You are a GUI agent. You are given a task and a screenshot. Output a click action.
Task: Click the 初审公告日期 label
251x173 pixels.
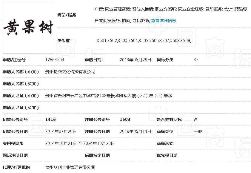pos(15,131)
